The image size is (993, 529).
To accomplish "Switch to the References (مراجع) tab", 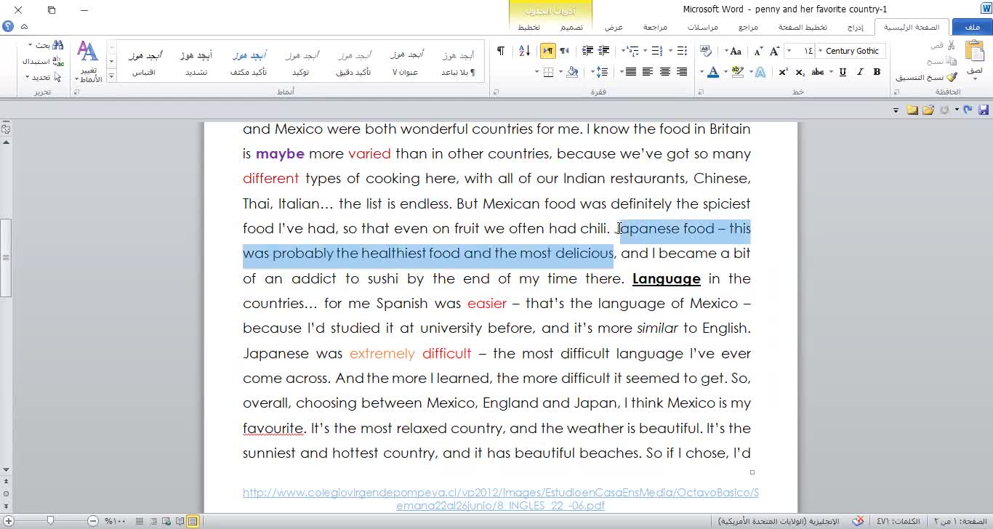I will (x=748, y=27).
